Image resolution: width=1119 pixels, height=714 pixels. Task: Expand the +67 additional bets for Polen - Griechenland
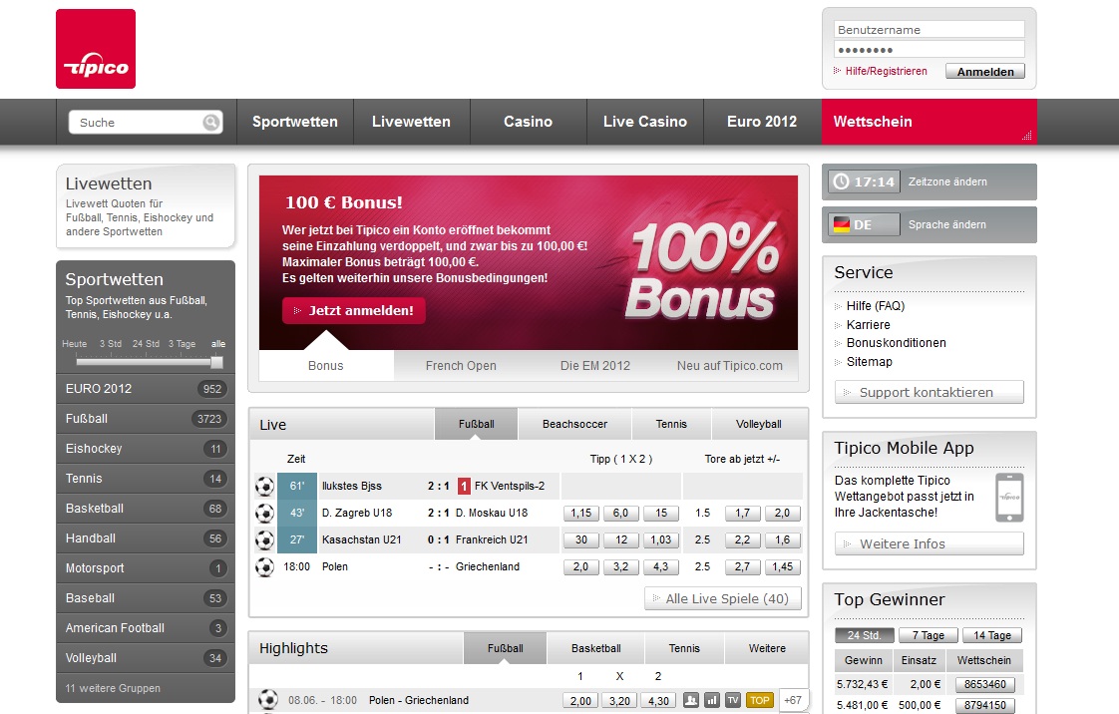(x=793, y=700)
